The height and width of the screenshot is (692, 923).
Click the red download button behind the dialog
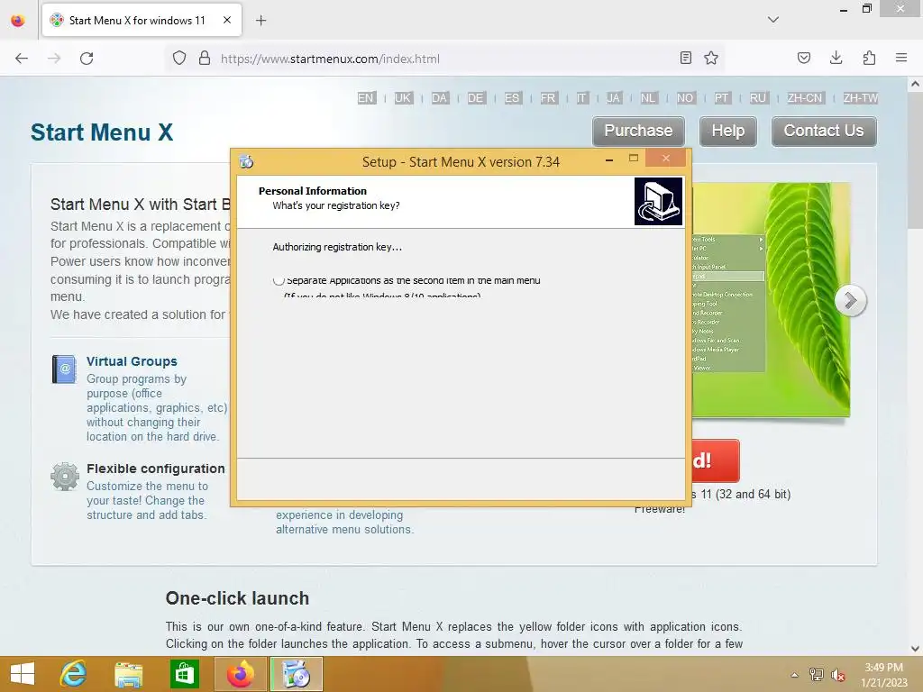tap(715, 460)
